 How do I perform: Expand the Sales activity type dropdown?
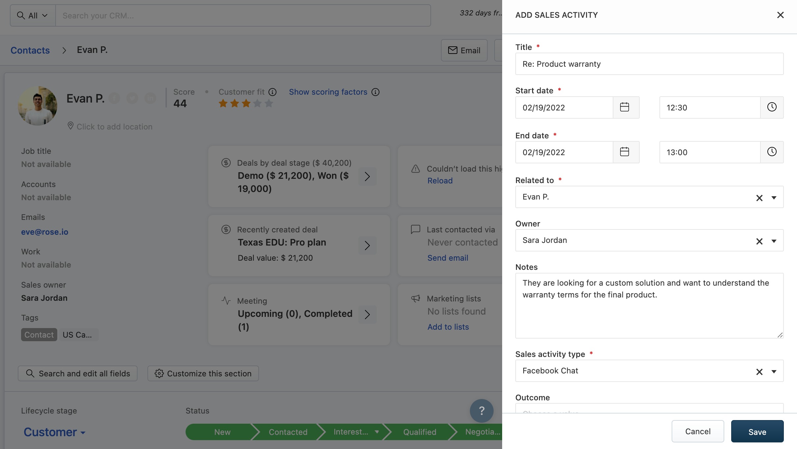tap(774, 371)
